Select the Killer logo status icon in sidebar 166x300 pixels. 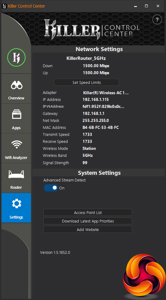16,58
